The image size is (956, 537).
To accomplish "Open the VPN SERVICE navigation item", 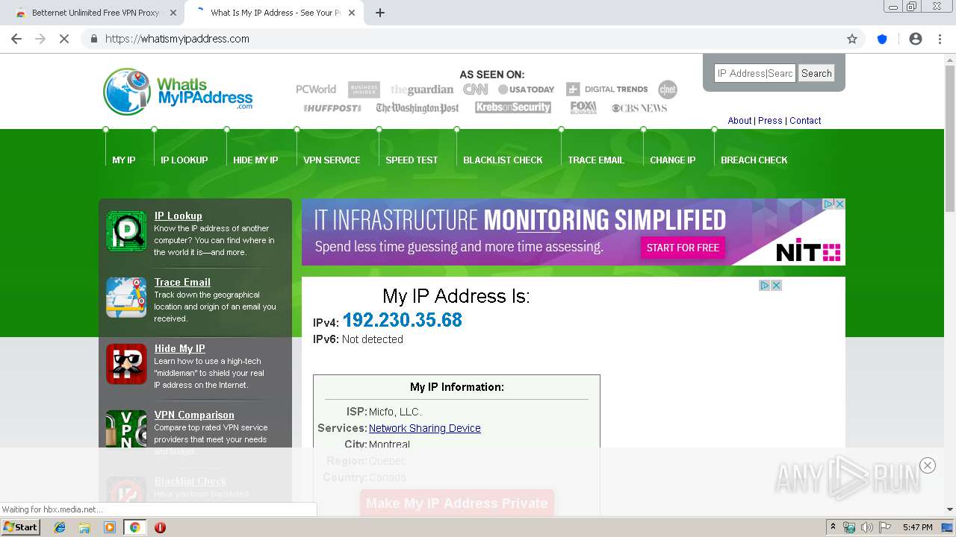I will tap(332, 160).
